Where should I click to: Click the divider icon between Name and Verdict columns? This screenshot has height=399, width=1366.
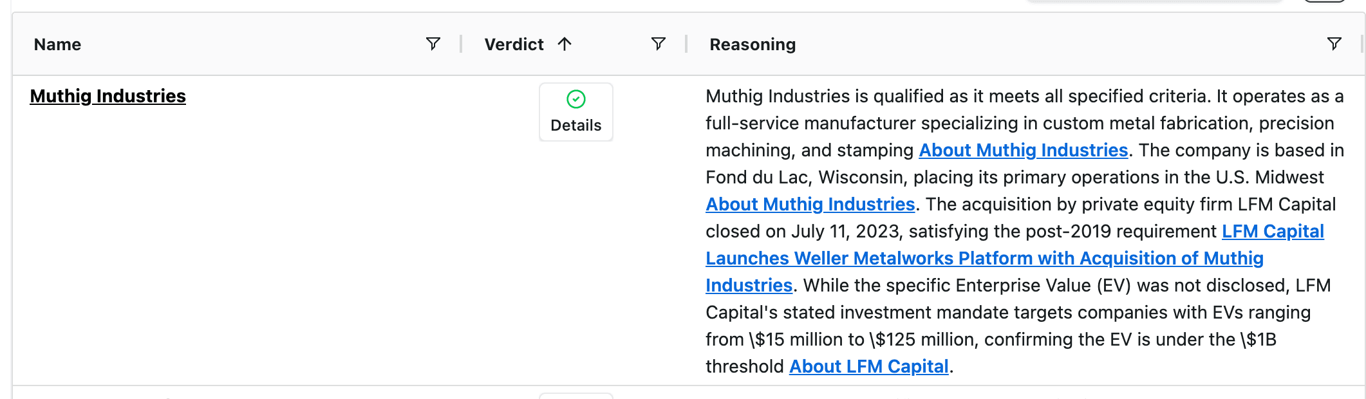coord(461,44)
